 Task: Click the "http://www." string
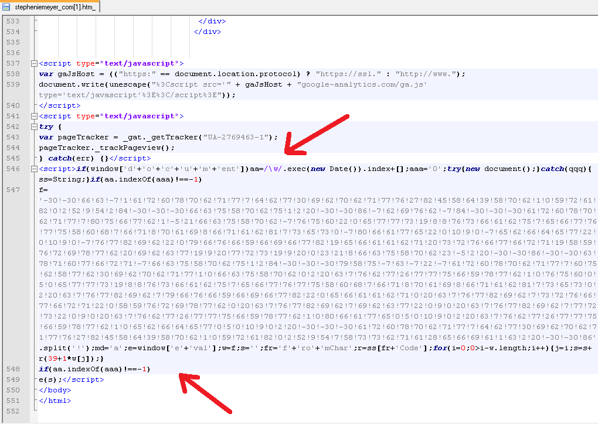coord(426,74)
